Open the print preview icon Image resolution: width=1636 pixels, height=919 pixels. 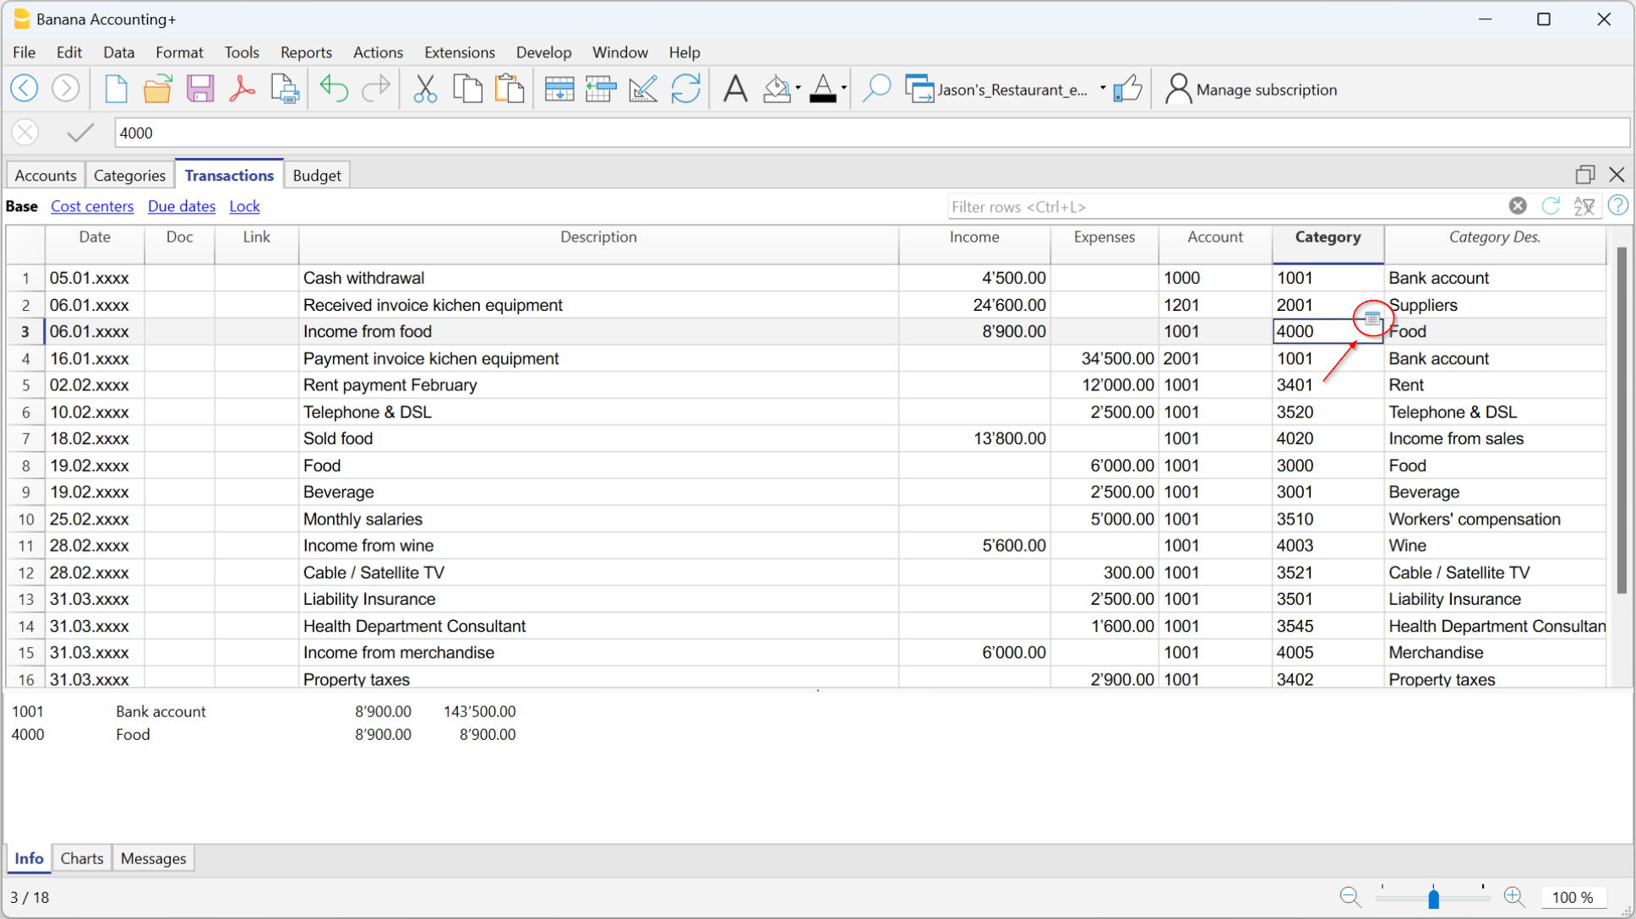(x=285, y=89)
